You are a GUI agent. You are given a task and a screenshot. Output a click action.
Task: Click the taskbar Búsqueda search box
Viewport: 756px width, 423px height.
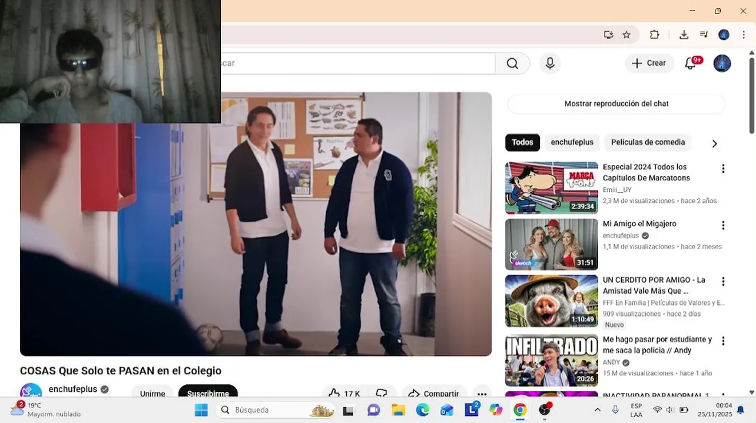pos(276,410)
